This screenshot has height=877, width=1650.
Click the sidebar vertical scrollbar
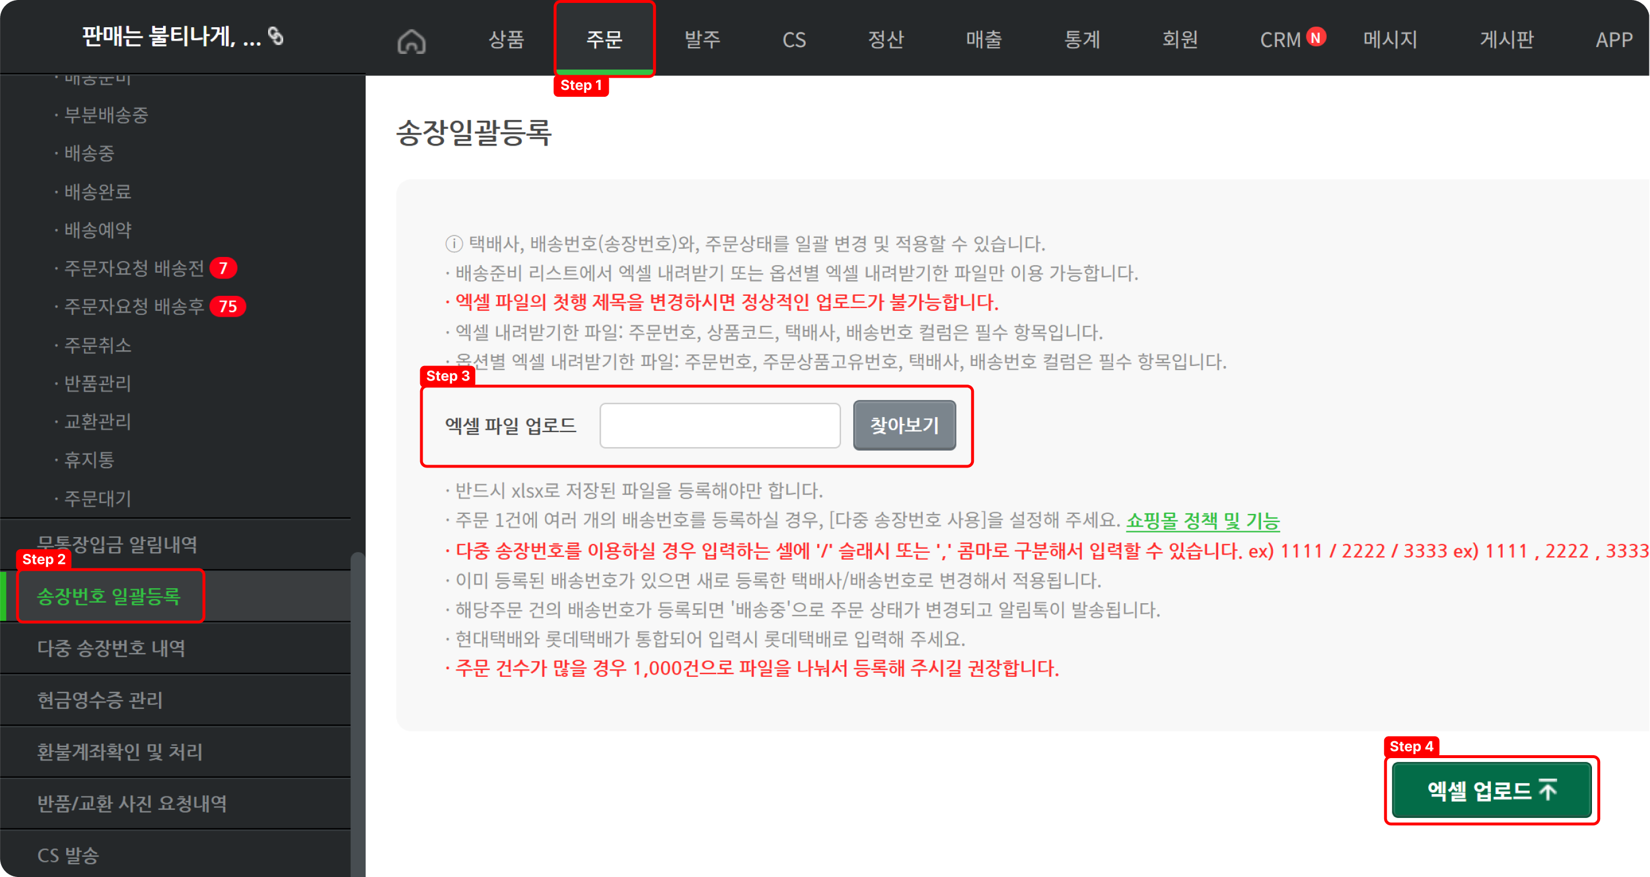358,714
